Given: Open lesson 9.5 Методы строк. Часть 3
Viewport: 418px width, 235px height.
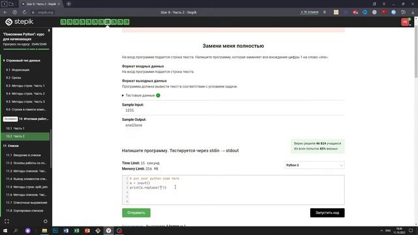Looking at the screenshot, I should point(26,102).
